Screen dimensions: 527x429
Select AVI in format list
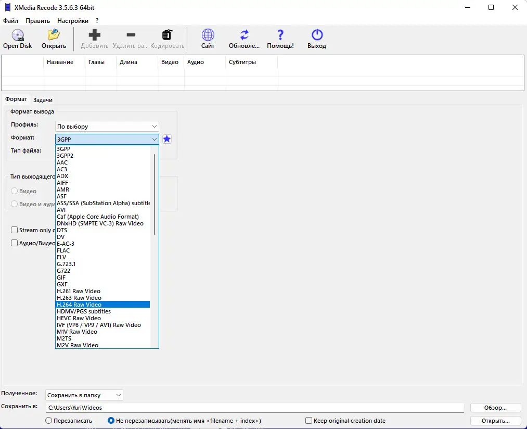coord(102,210)
